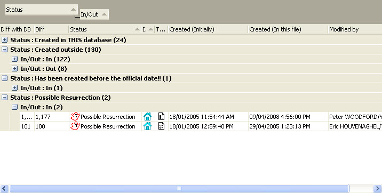Click the horizontal scrollbar thumb
Viewport: 382px width, 193px height.
(x=179, y=188)
